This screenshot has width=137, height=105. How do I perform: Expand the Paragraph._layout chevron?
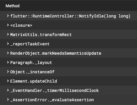[x=8, y=62]
